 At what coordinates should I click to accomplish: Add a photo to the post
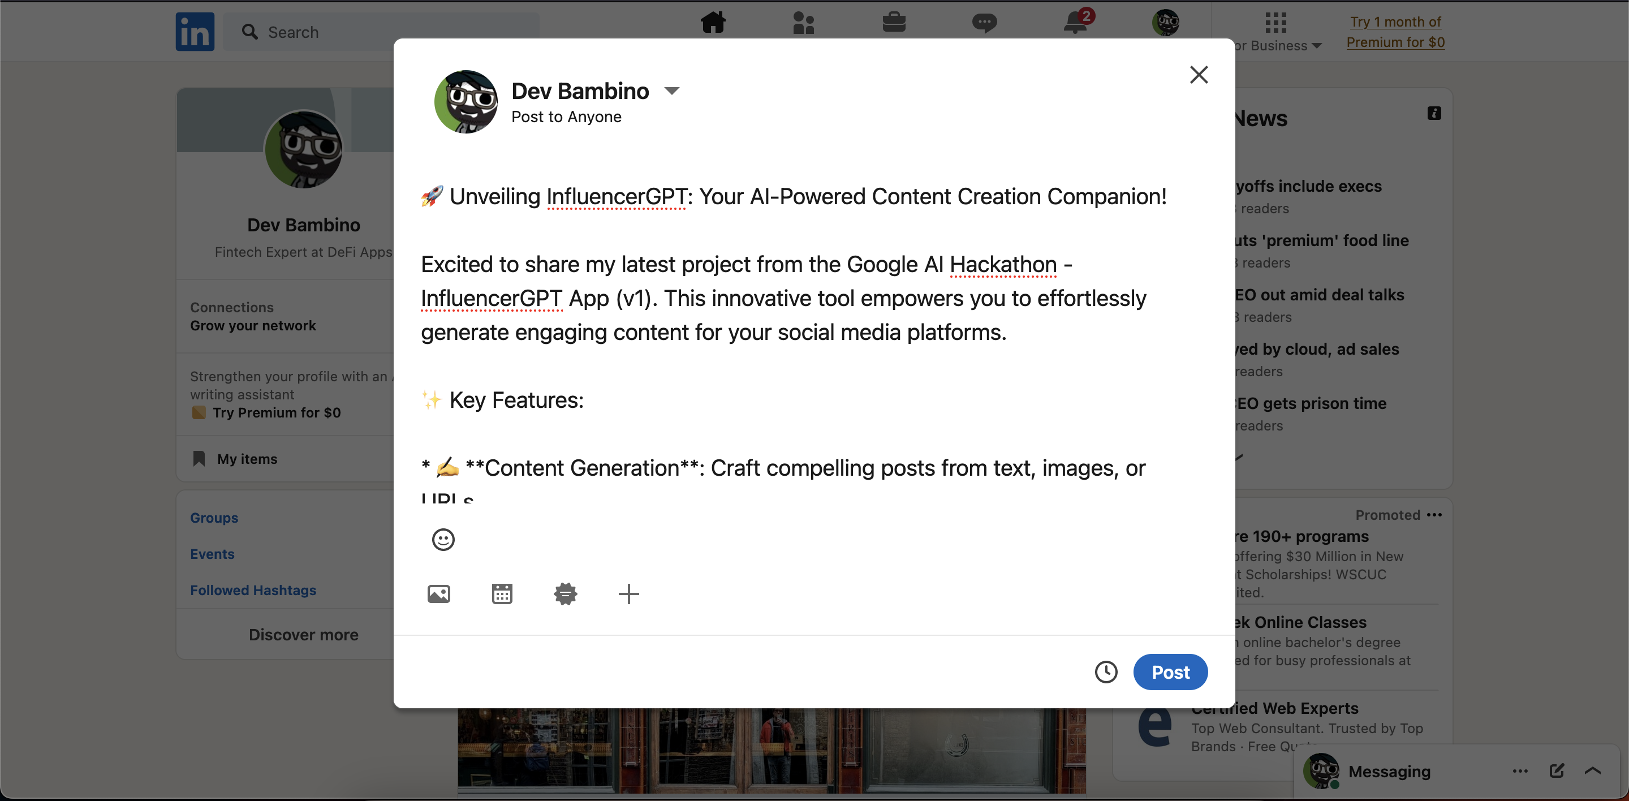click(x=438, y=593)
